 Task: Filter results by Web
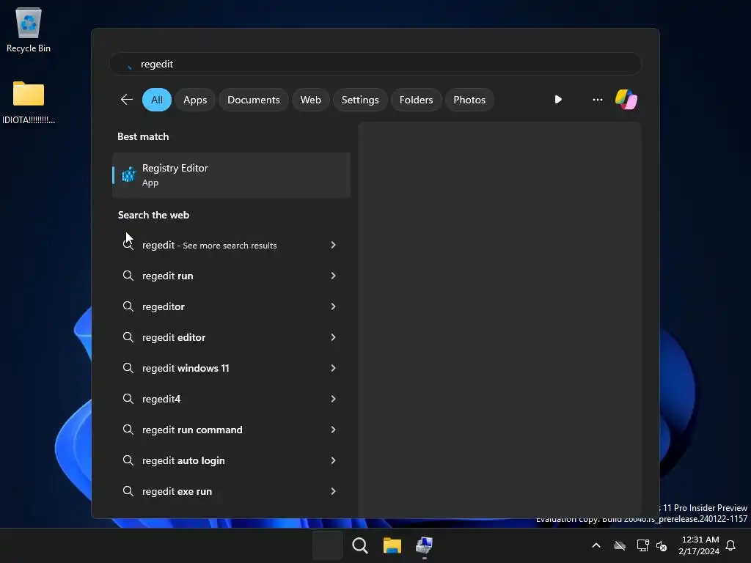point(310,100)
